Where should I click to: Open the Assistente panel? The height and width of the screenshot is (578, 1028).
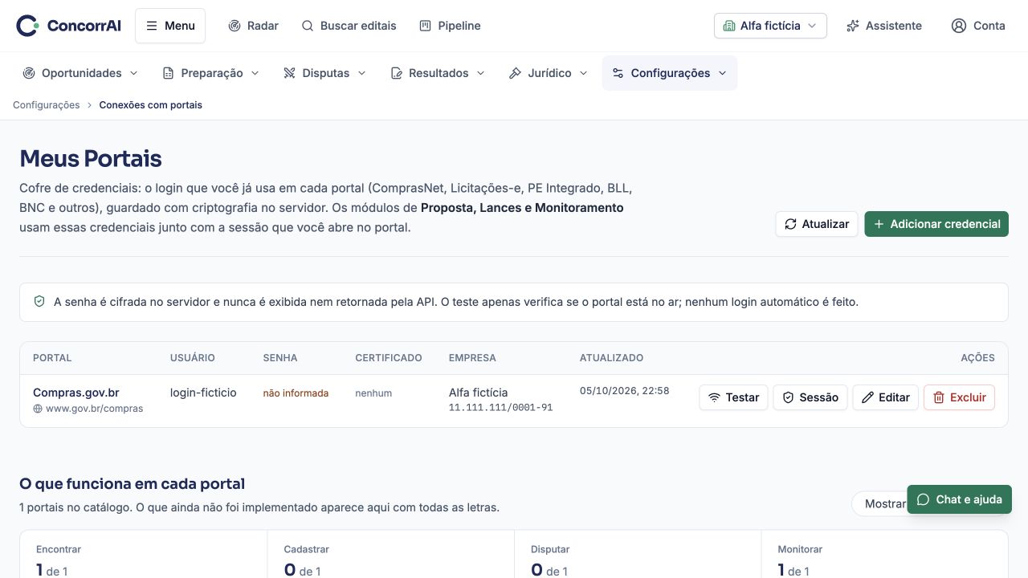click(x=884, y=26)
